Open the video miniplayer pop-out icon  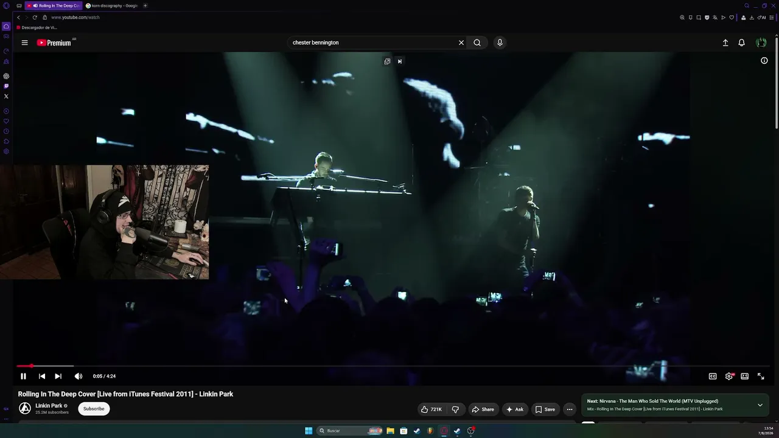[387, 61]
